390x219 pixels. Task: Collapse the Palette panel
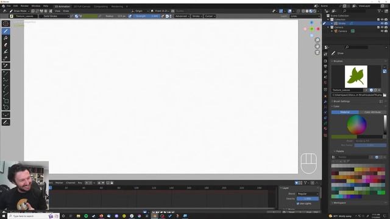[x=340, y=151]
